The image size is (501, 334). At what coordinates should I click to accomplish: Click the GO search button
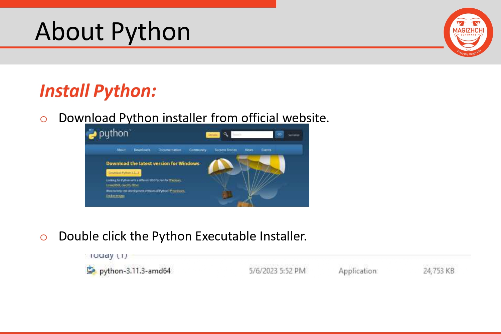(x=280, y=135)
